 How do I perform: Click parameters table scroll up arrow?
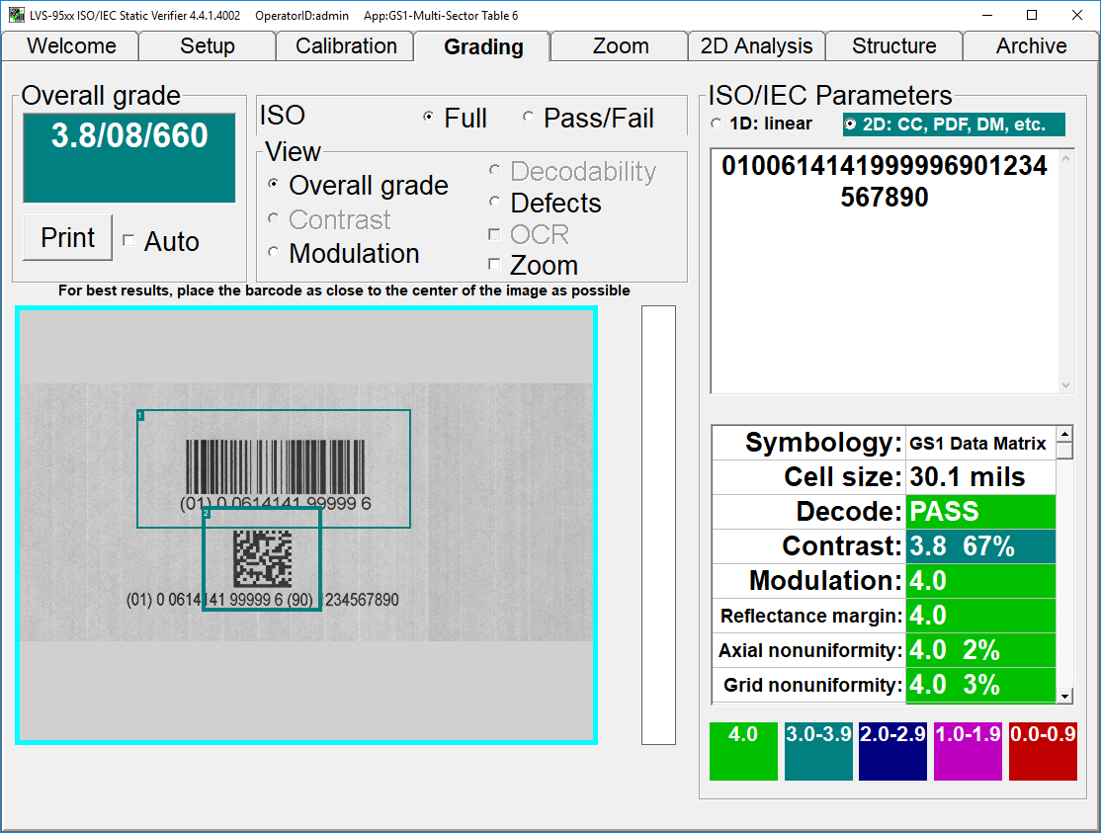click(1064, 434)
